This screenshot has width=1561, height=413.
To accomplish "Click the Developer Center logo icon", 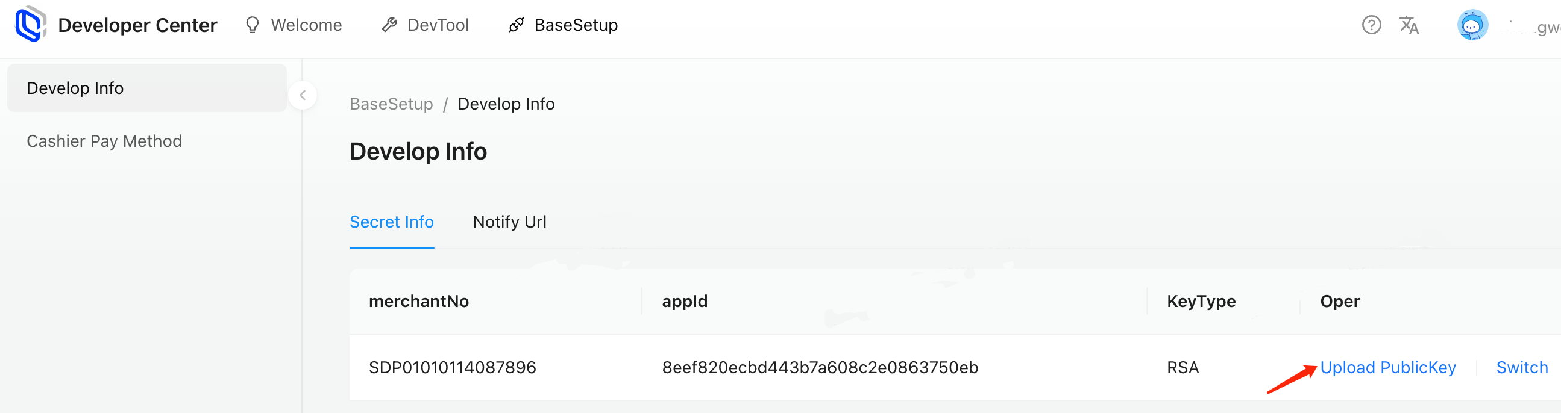I will pos(30,24).
